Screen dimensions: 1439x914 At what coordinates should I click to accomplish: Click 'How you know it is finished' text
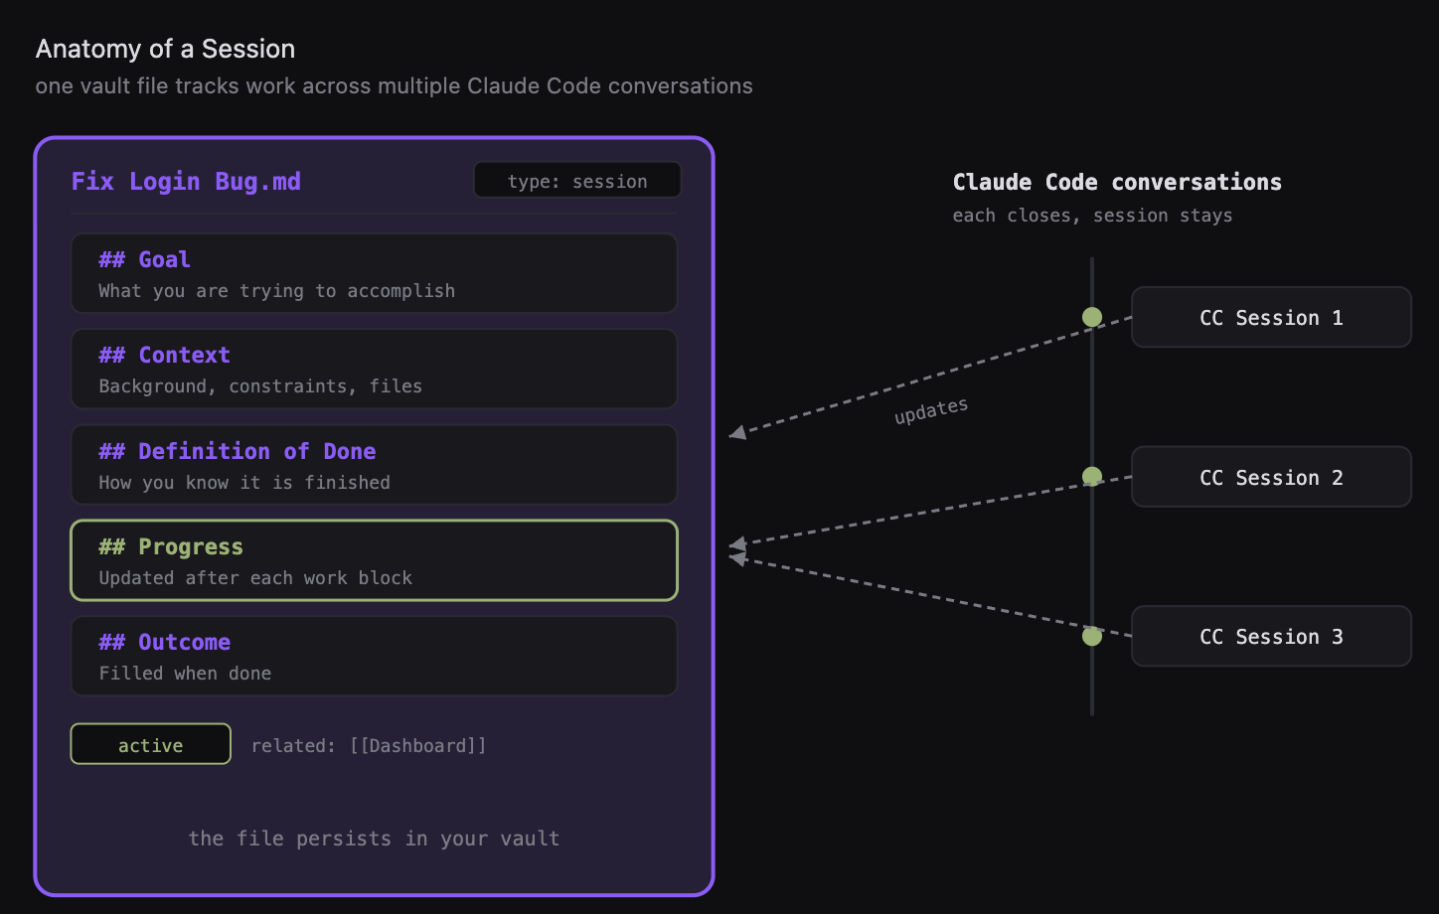244,483
